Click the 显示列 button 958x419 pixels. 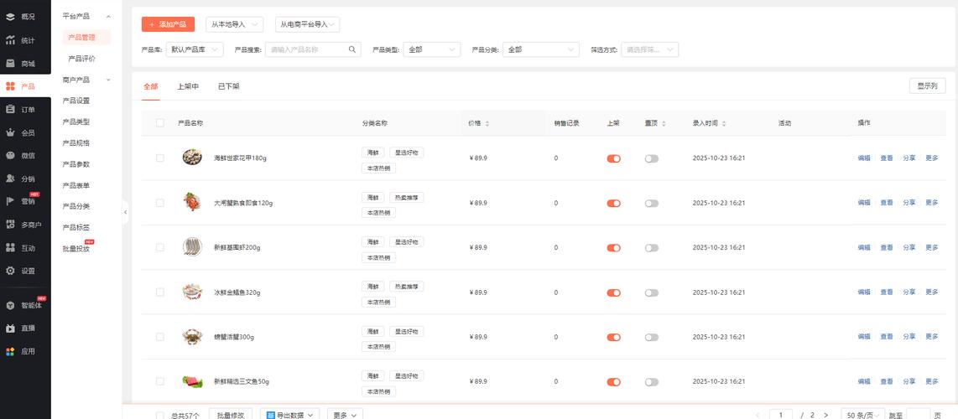(928, 86)
